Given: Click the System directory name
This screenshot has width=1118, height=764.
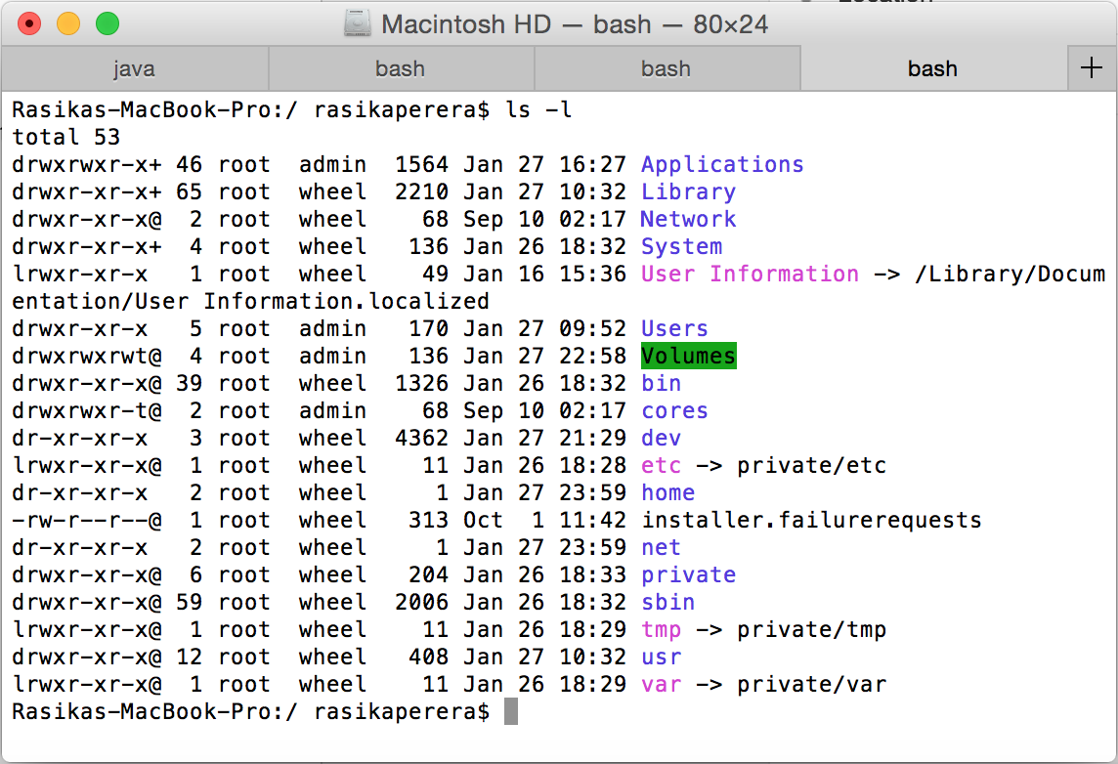Looking at the screenshot, I should (681, 246).
